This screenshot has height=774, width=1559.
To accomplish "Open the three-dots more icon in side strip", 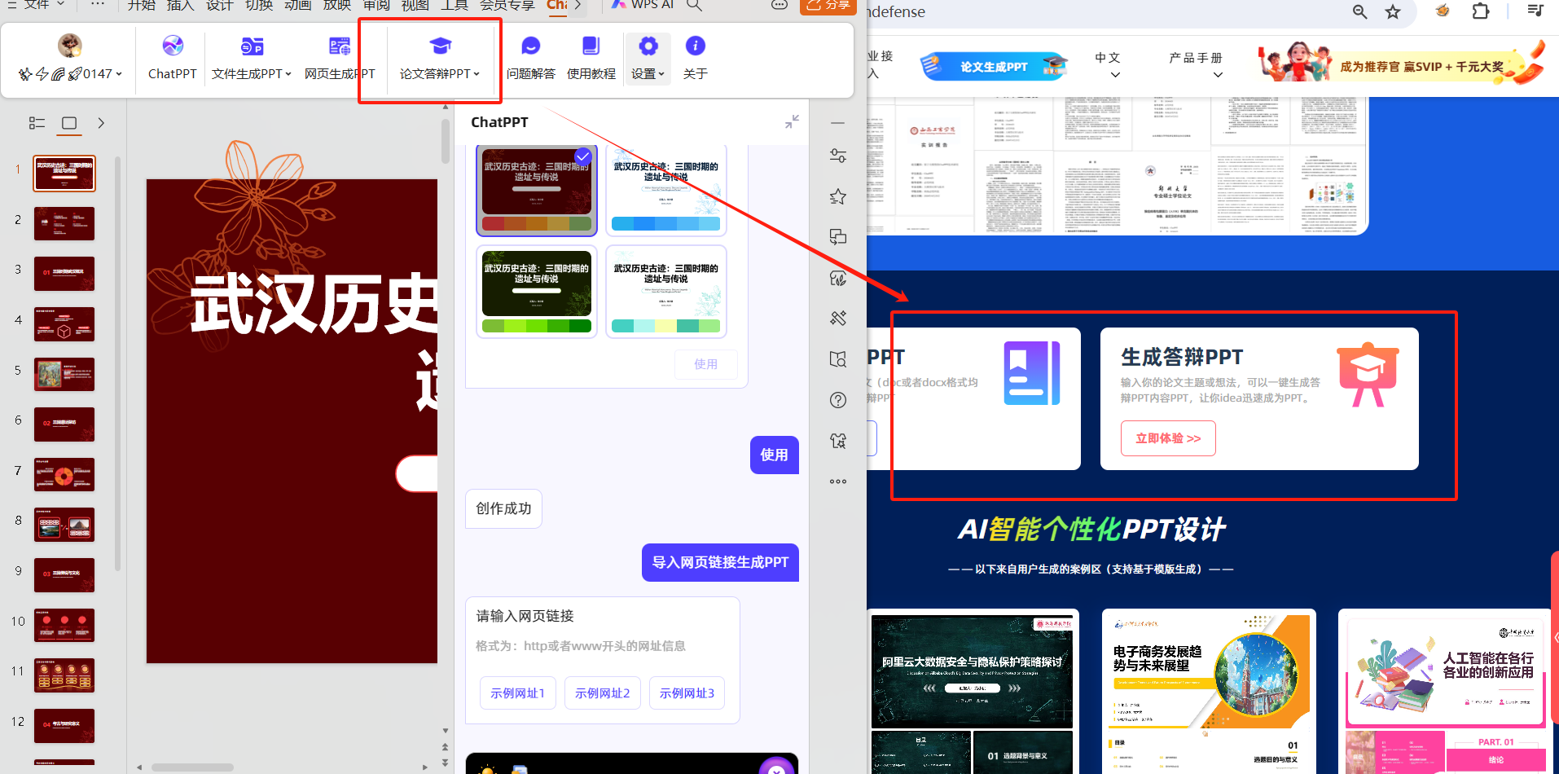I will click(x=838, y=482).
